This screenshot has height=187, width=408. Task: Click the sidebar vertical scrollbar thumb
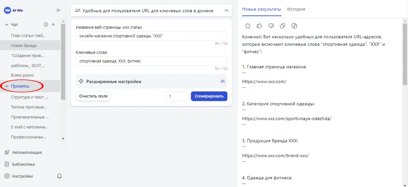click(63, 61)
